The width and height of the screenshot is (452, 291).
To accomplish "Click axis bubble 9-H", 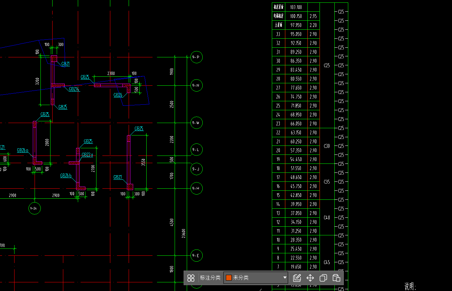I will (x=196, y=188).
